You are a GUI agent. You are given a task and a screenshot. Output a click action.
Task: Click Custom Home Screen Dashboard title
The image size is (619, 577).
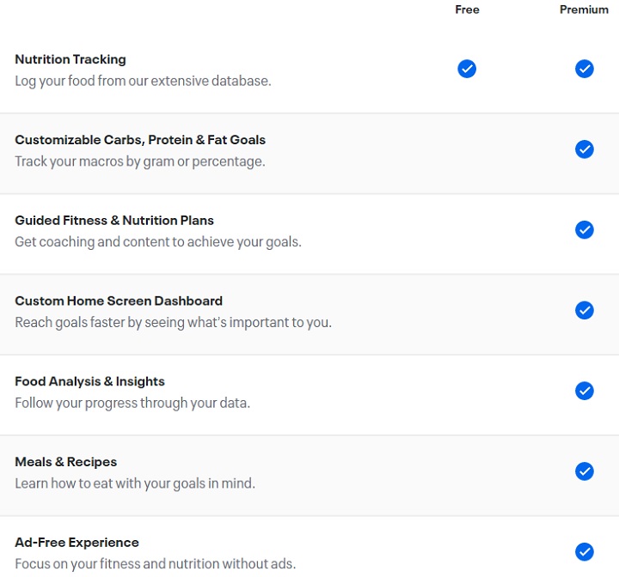coord(119,301)
